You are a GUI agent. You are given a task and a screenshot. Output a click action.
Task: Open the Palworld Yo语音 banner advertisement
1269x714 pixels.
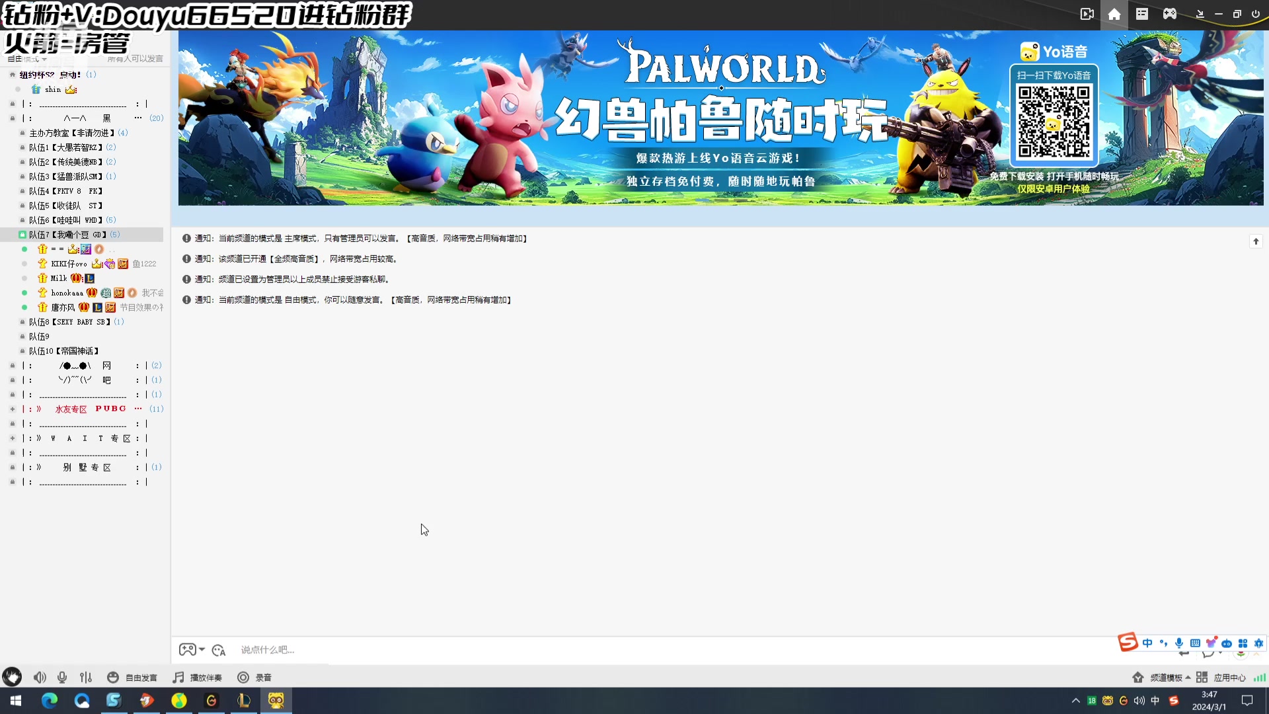[721, 118]
